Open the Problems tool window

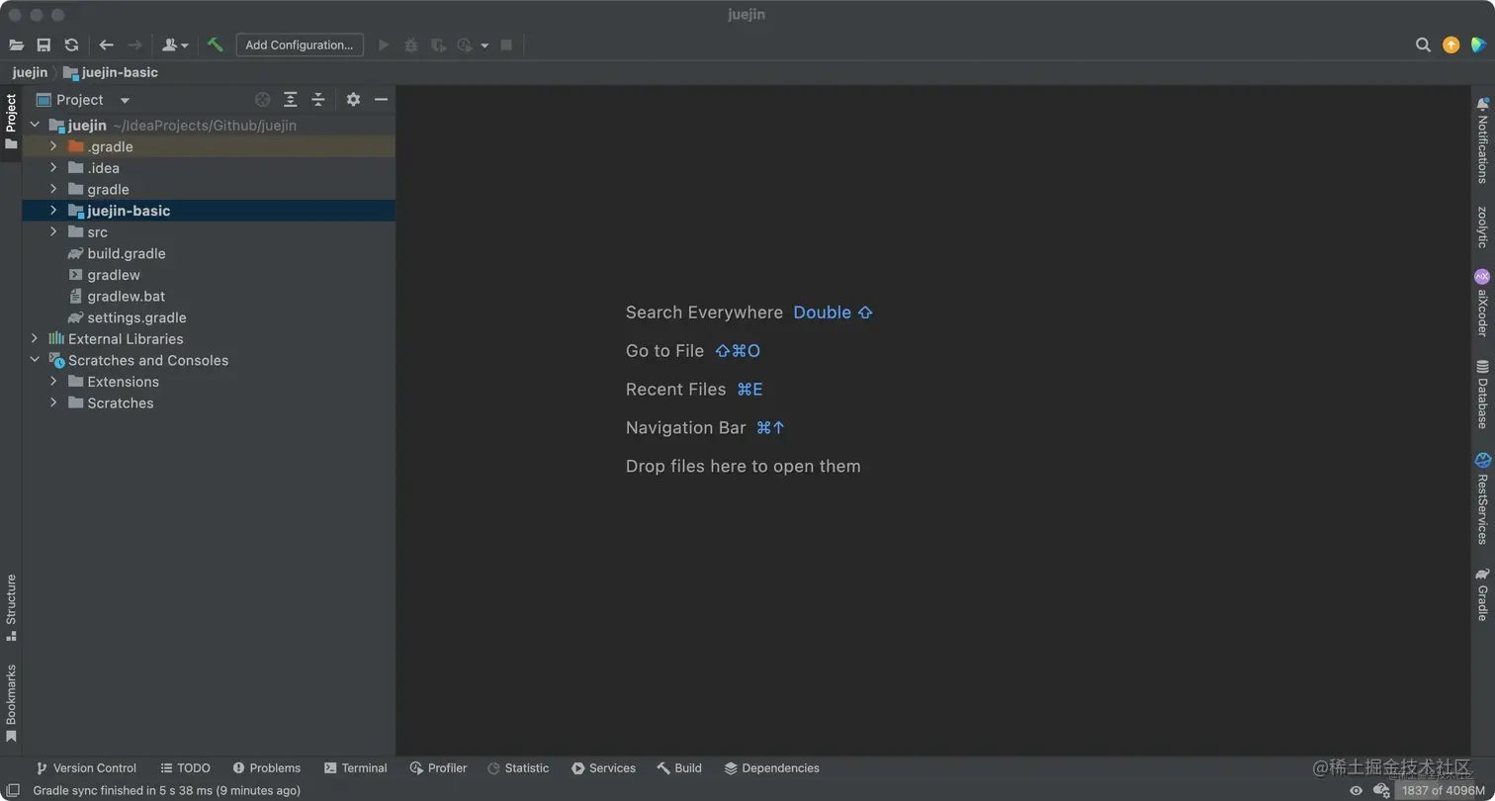[x=267, y=768]
